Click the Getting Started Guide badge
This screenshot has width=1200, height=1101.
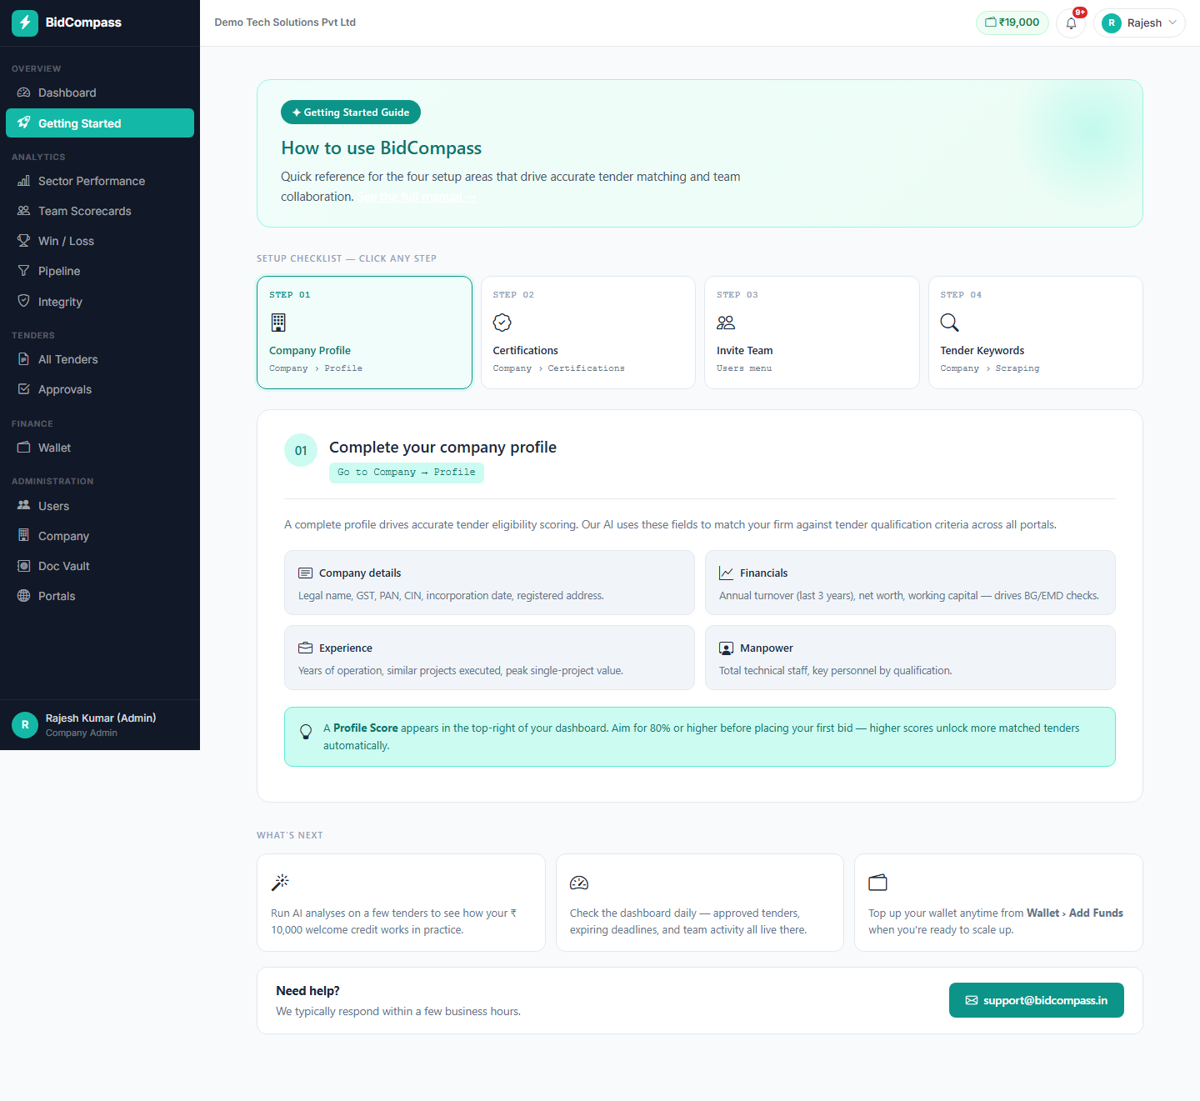pyautogui.click(x=351, y=113)
